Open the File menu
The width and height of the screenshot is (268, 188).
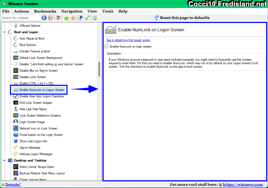(6, 11)
